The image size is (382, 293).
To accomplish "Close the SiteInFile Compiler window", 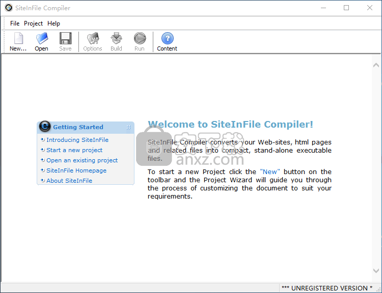I will coord(370,8).
